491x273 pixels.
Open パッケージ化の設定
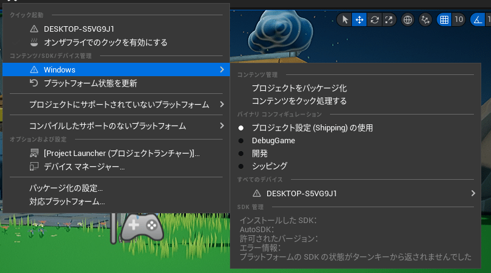click(x=116, y=188)
